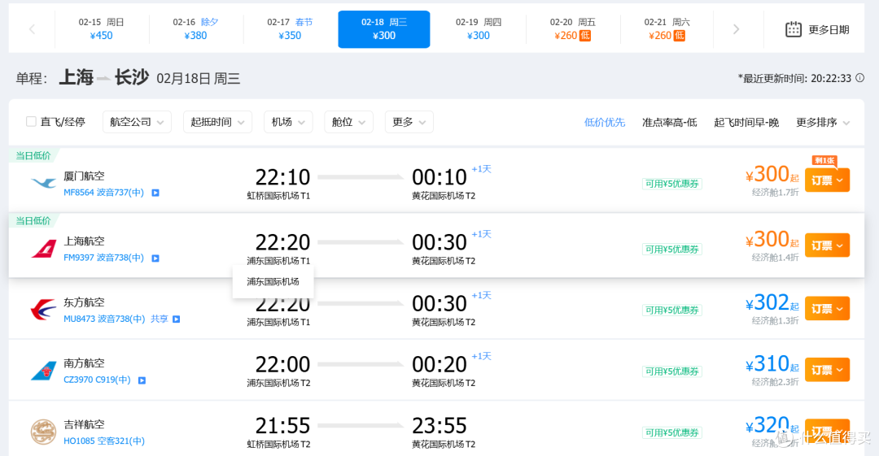Click the info icon beside update time
This screenshot has height=456, width=879.
[860, 78]
